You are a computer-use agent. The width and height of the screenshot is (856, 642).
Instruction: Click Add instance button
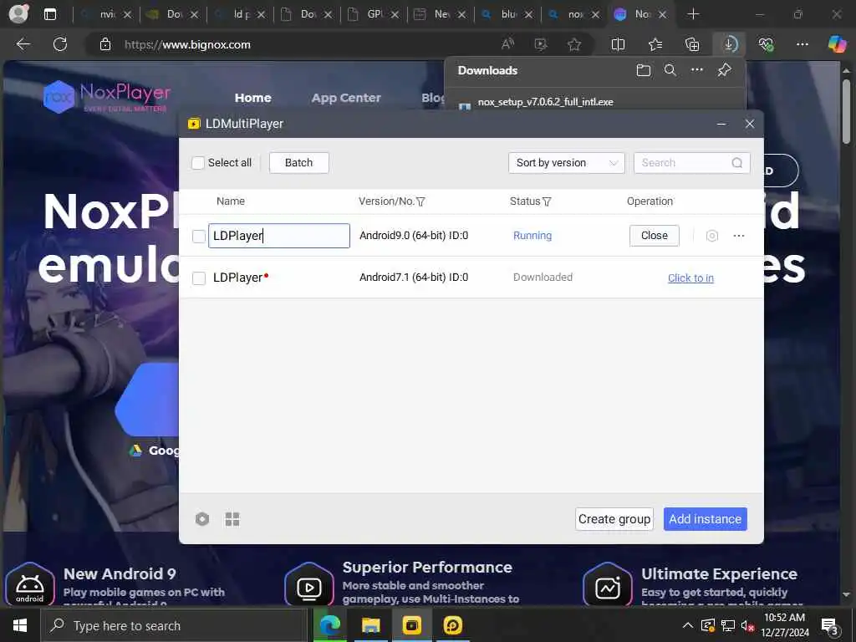705,518
